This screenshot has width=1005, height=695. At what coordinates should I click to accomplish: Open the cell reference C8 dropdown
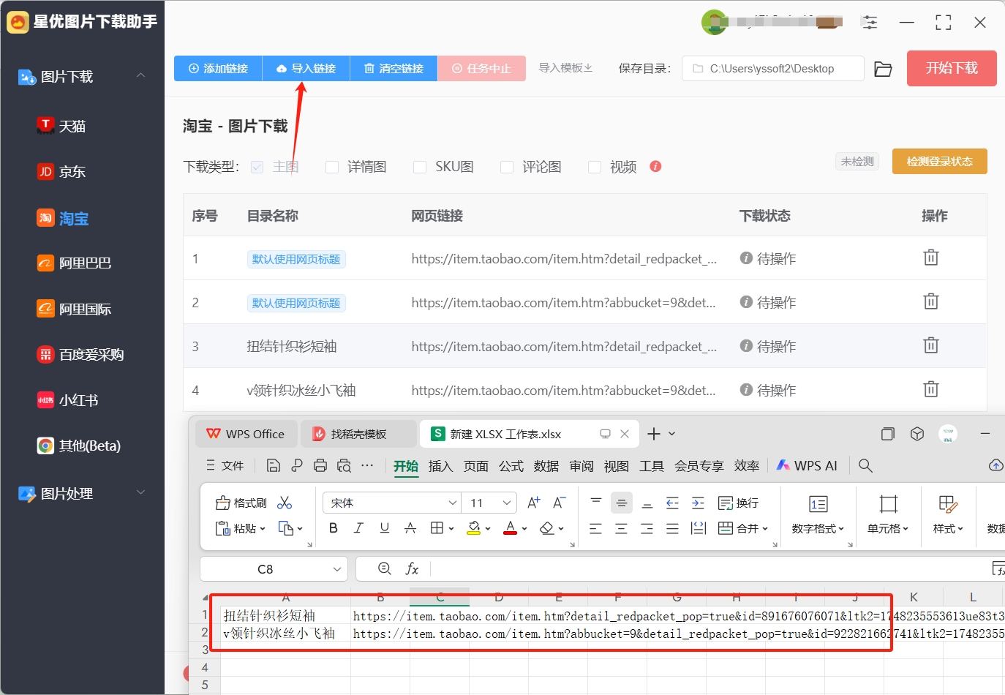click(x=337, y=568)
